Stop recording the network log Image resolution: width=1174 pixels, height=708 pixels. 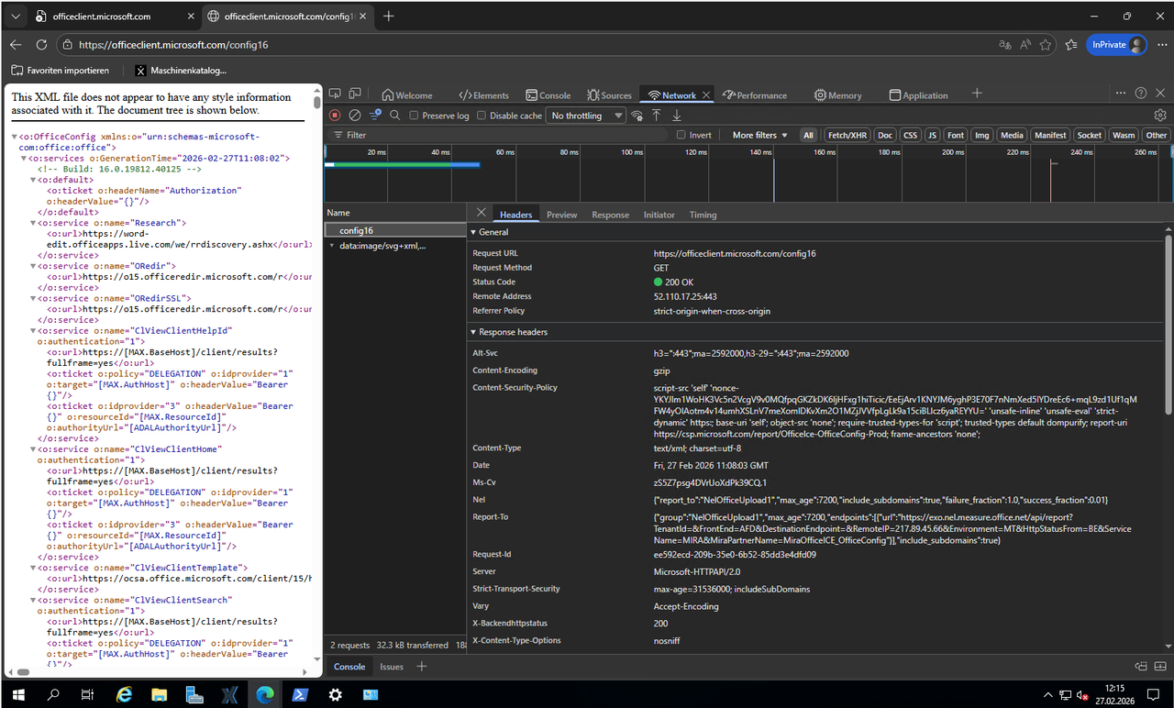click(335, 116)
